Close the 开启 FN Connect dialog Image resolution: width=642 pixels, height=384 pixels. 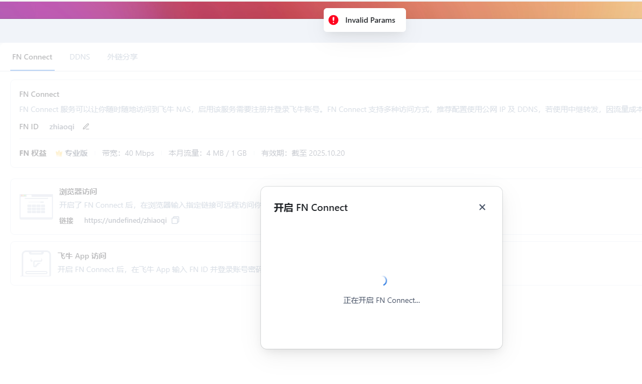[482, 207]
